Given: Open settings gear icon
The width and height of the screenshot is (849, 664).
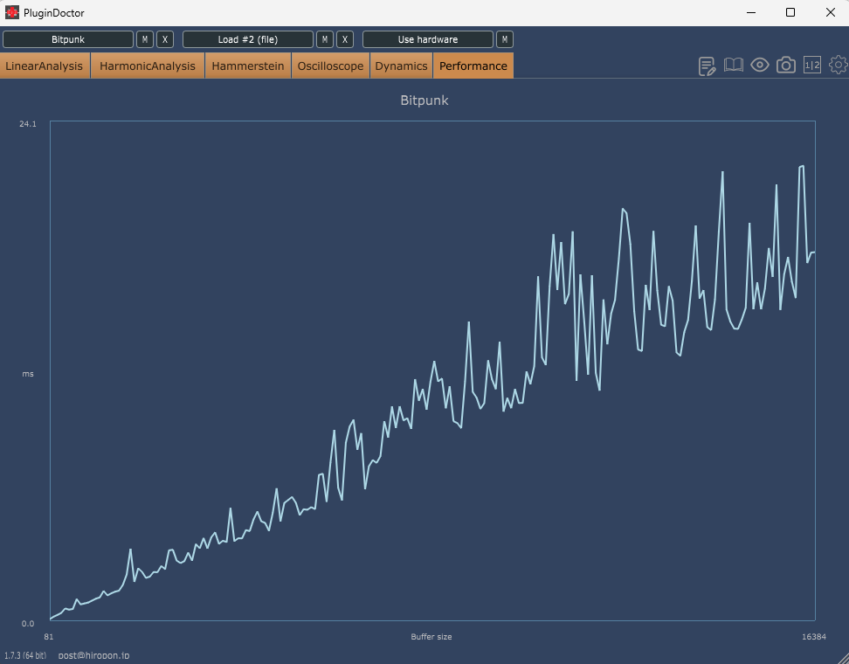Looking at the screenshot, I should point(839,66).
